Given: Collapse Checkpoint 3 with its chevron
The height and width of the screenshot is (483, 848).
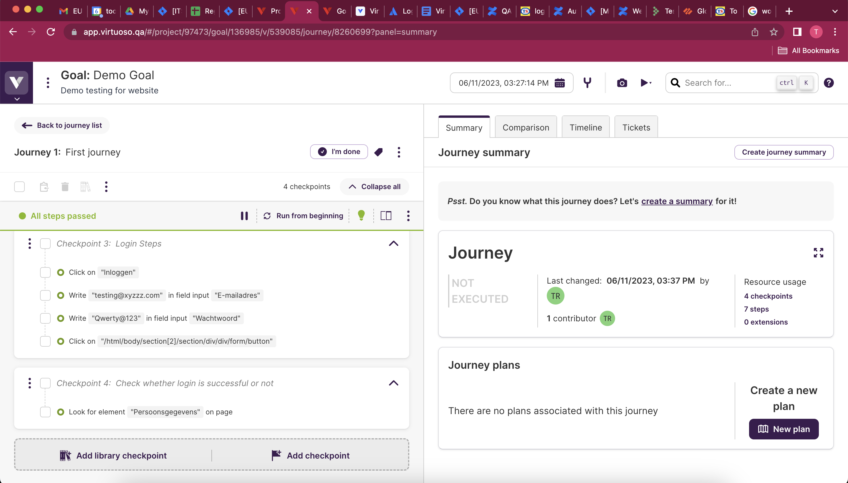Looking at the screenshot, I should 393,244.
